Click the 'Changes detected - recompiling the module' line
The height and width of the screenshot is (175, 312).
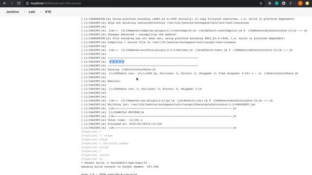(x=129, y=35)
